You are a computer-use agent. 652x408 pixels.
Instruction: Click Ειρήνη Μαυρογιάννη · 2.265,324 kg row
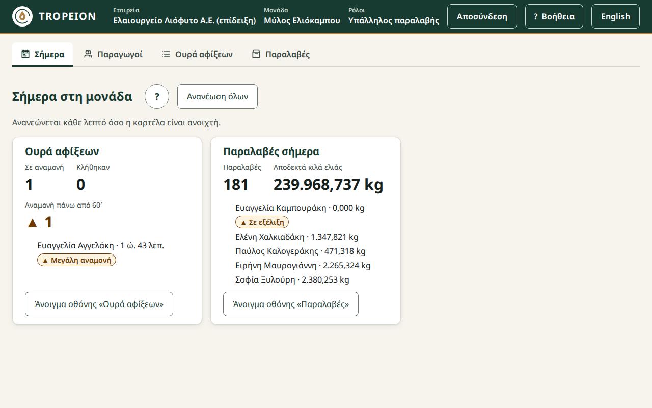[x=303, y=265]
